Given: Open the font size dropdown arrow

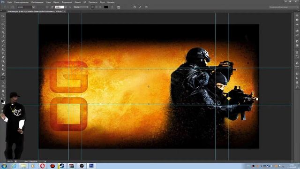Looking at the screenshot, I should pyautogui.click(x=66, y=7).
